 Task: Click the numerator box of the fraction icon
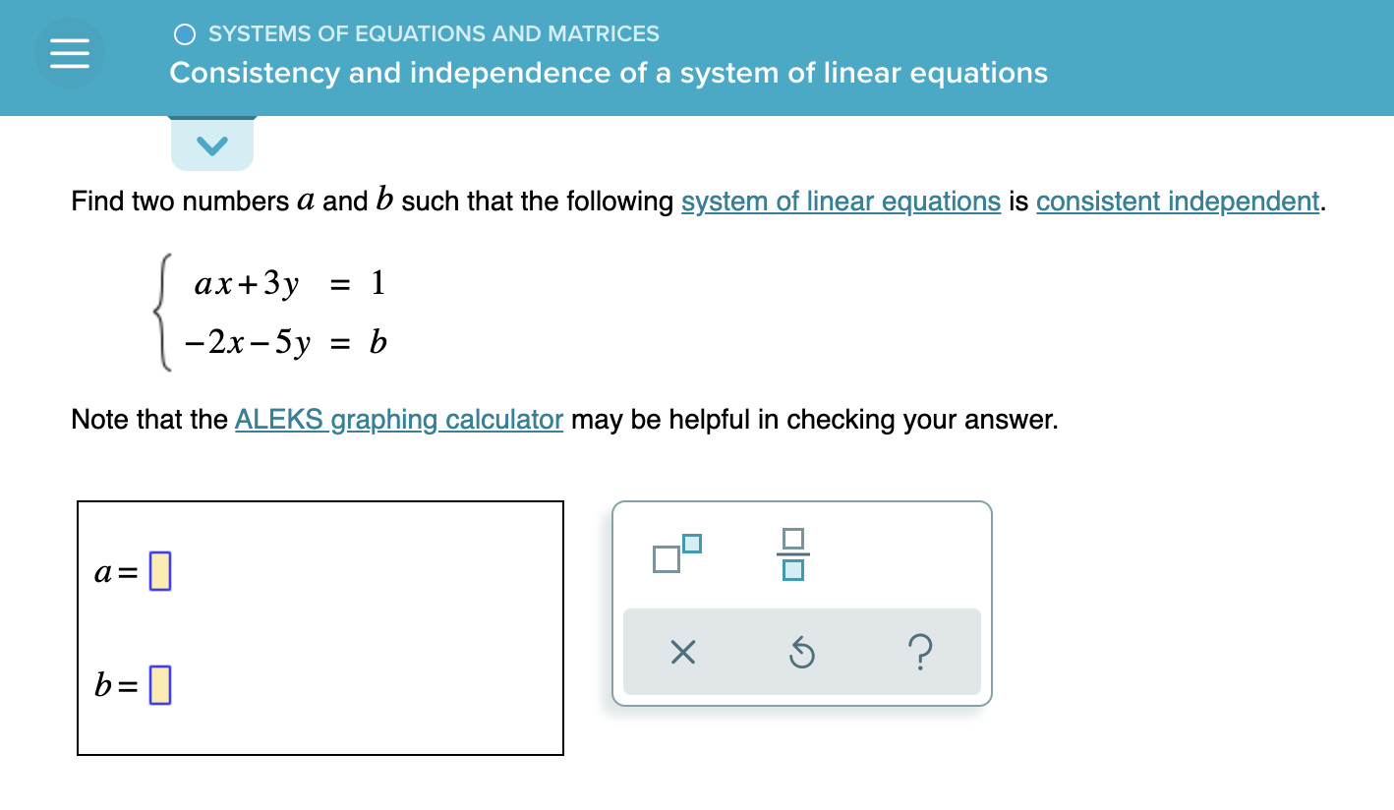tap(794, 537)
